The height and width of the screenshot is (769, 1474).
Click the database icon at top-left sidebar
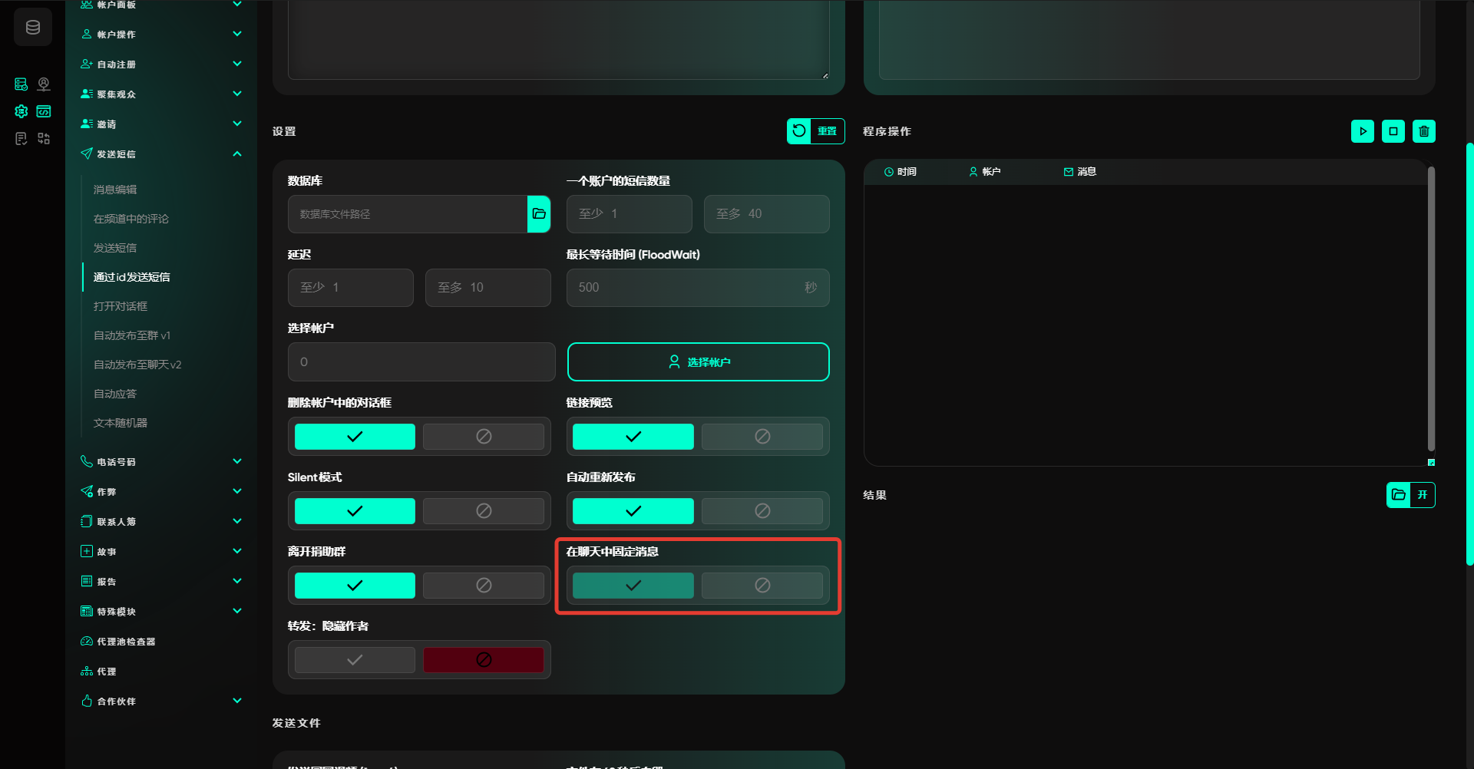pos(33,28)
